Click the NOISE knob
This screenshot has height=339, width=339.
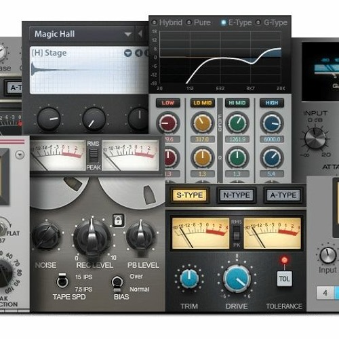click(46, 237)
